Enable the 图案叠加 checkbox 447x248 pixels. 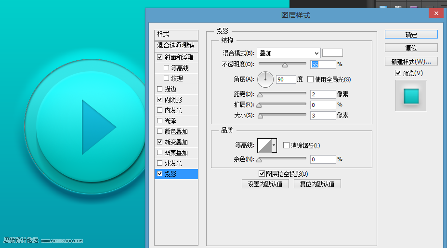[159, 153]
